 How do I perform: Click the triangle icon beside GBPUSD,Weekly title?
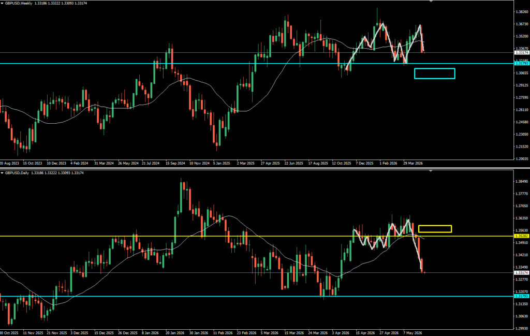coord(2,3)
